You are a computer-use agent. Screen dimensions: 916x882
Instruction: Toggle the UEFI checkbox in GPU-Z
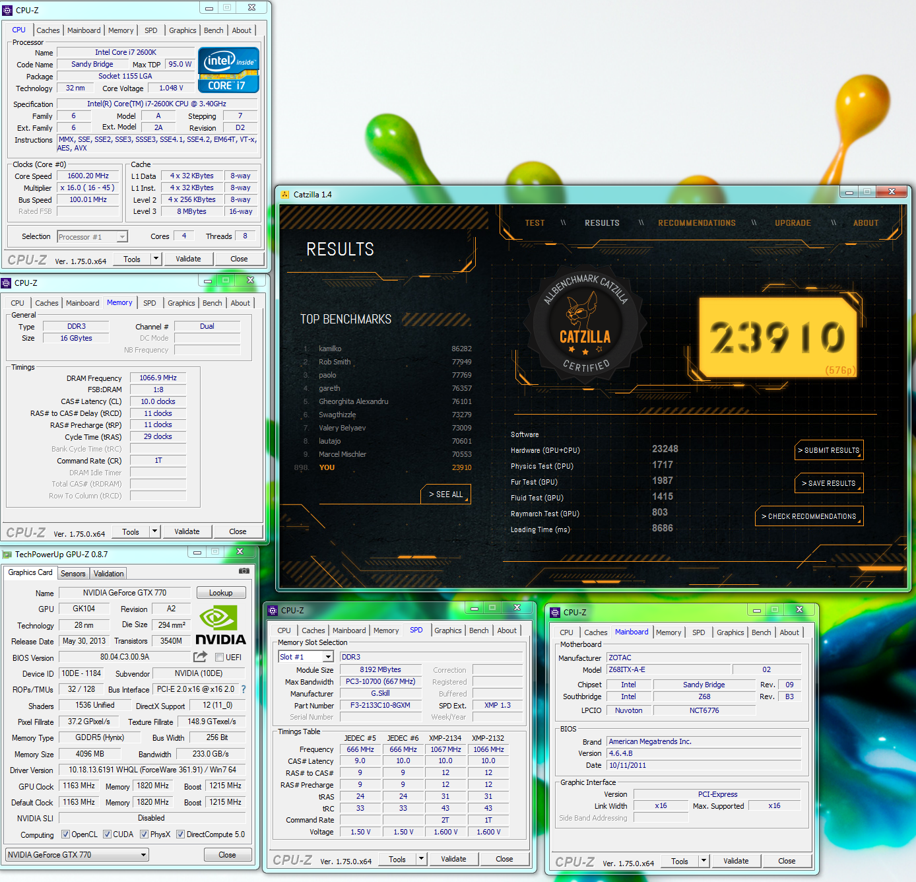[x=220, y=657]
